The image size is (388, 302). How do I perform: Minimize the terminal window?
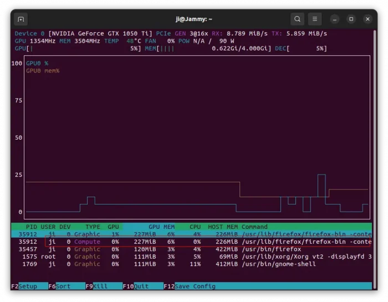[335, 19]
